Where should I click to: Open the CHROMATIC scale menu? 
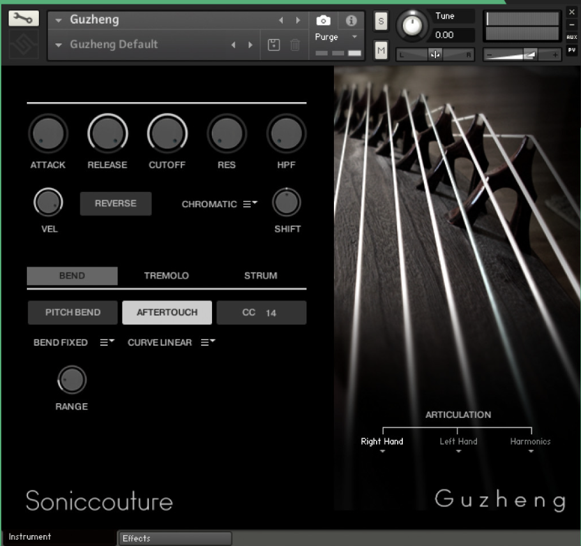(250, 204)
